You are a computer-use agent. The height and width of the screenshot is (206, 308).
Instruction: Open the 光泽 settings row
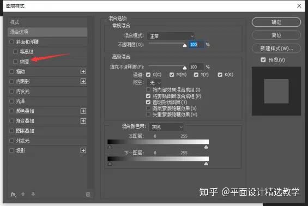tap(47, 101)
